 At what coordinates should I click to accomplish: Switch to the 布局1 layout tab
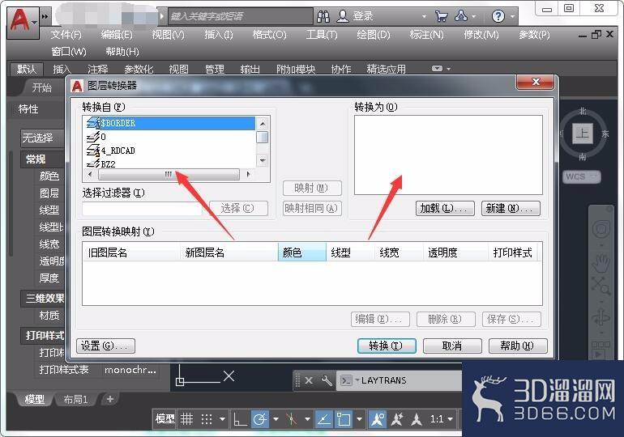click(76, 399)
